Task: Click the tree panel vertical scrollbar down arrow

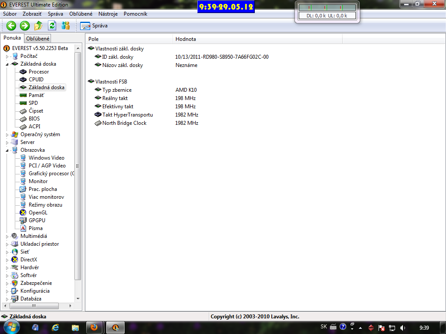Action: click(78, 299)
